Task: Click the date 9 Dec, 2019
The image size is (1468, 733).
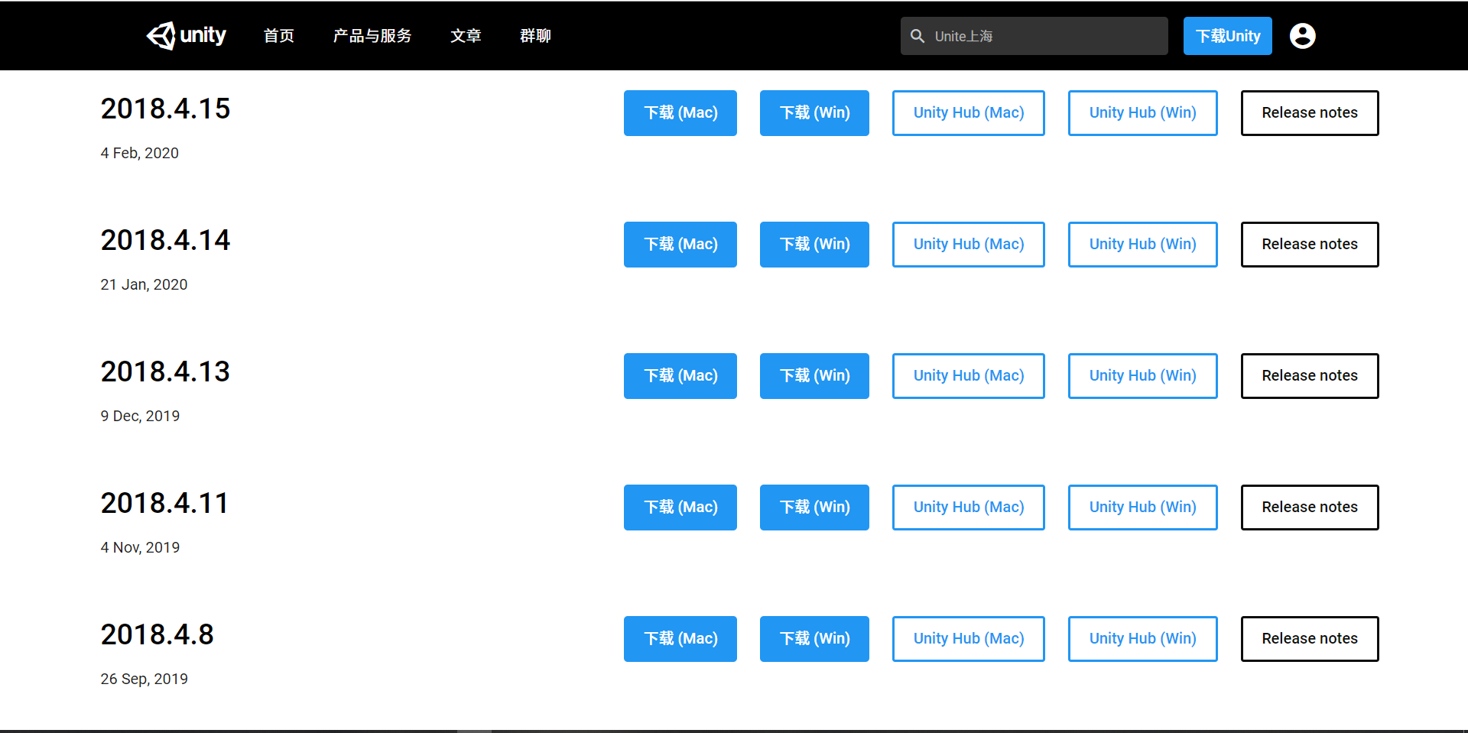Action: [x=140, y=416]
